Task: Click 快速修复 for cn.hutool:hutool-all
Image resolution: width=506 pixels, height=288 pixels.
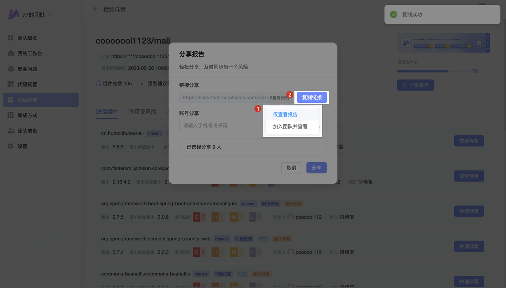Action: click(469, 141)
